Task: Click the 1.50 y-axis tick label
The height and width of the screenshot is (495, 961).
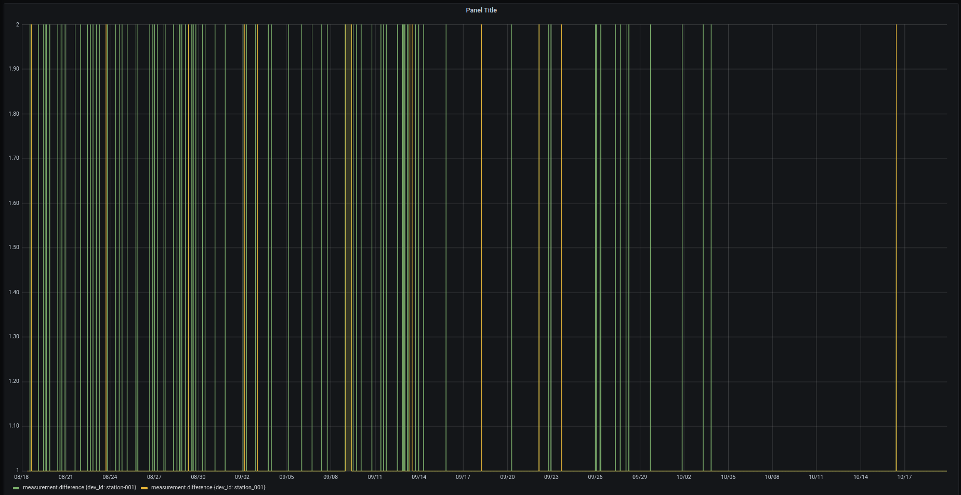Action: pyautogui.click(x=14, y=247)
